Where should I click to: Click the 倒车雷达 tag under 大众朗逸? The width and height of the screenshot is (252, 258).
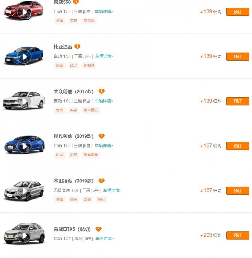[x=91, y=110]
